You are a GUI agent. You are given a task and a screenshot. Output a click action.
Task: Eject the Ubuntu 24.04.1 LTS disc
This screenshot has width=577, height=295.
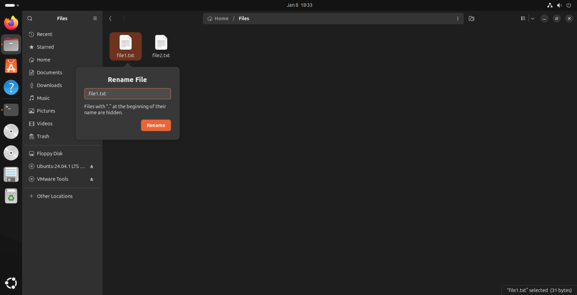pyautogui.click(x=91, y=166)
